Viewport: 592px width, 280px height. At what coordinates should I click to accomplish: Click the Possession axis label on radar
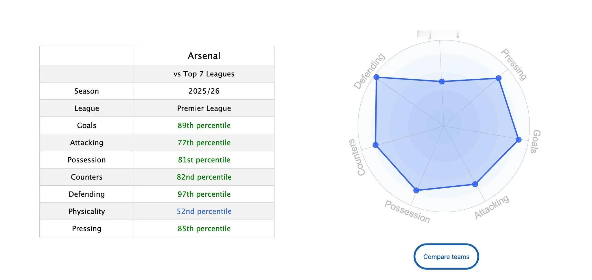[407, 212]
